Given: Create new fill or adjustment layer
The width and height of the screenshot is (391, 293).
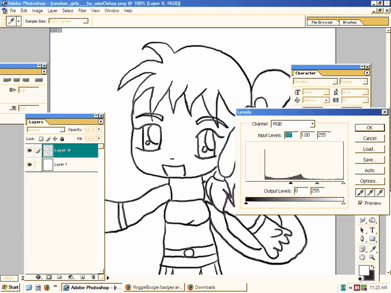Looking at the screenshot, I should pyautogui.click(x=71, y=277).
